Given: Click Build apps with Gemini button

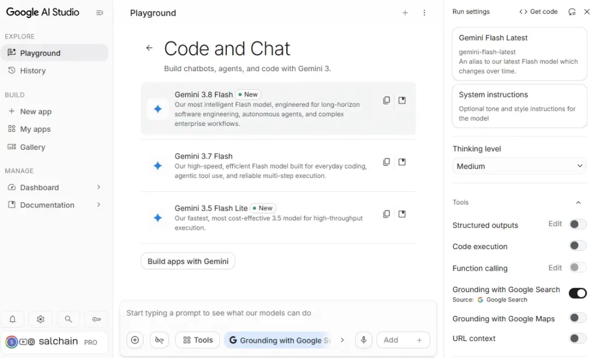Looking at the screenshot, I should coord(188,261).
